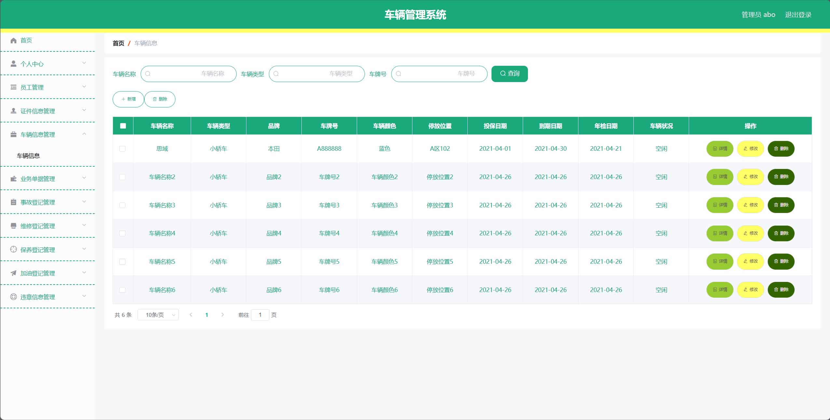
Task: Click the paper plane icon for 加油登记管理
Action: click(13, 273)
